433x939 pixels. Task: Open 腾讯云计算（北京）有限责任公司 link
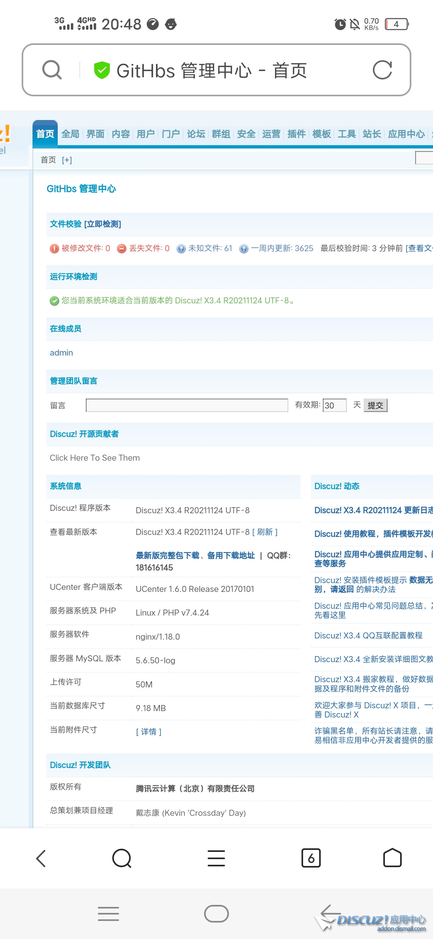coord(195,789)
